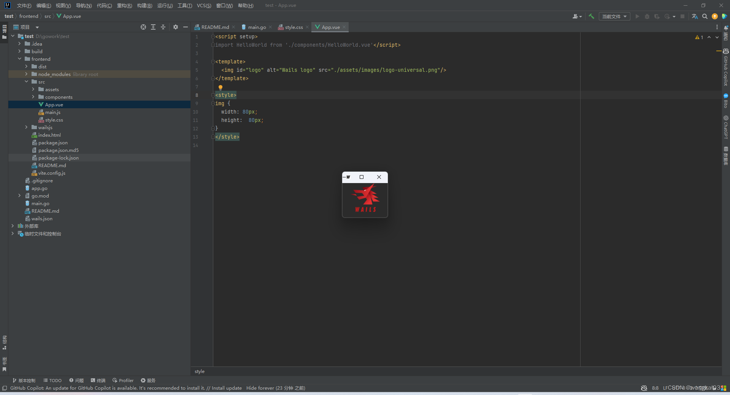730x395 pixels.
Task: Open Notifications bell icon on right sidebar
Action: pos(726,28)
